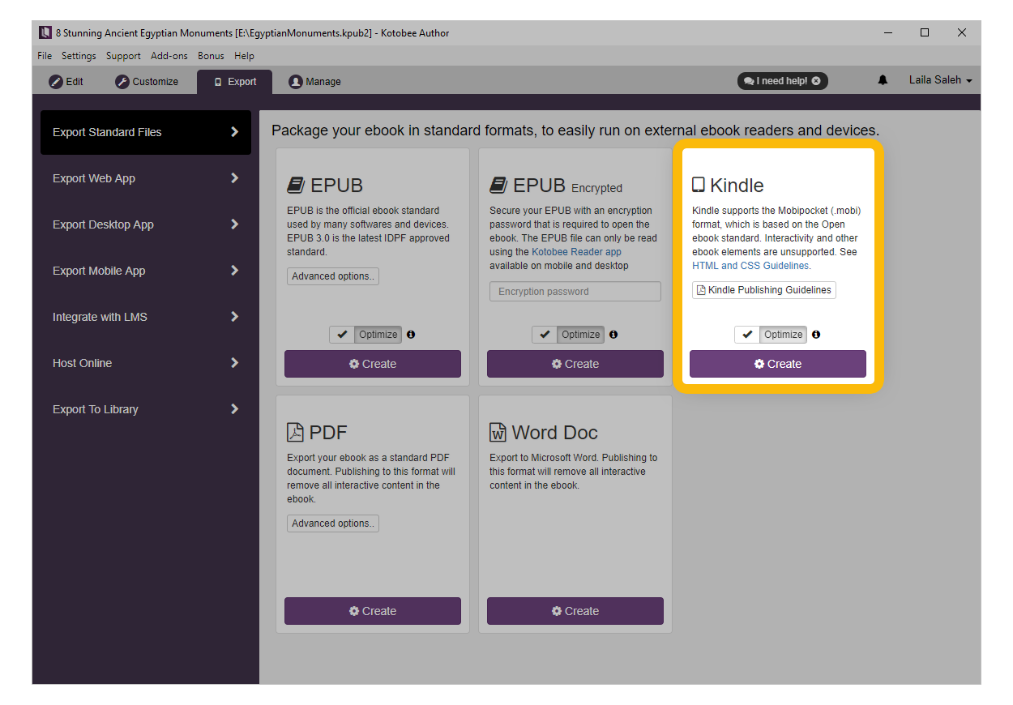Open the Settings menu
Image resolution: width=1013 pixels, height=705 pixels.
click(x=79, y=56)
